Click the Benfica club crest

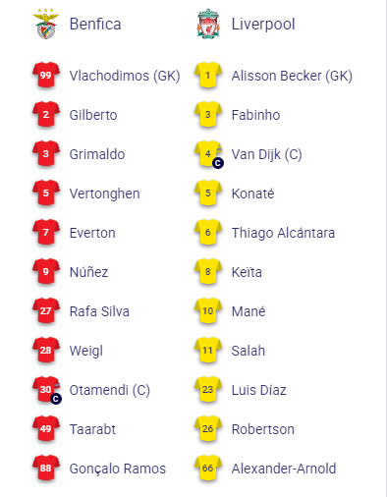pos(46,24)
